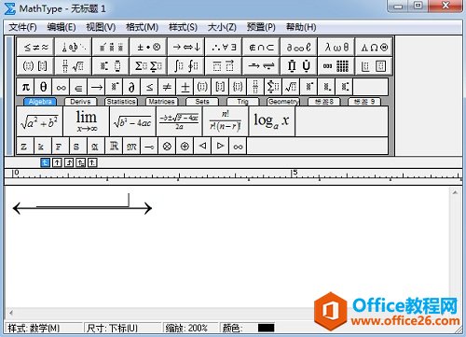Open the underbar and overbar templates palette

point(224,65)
